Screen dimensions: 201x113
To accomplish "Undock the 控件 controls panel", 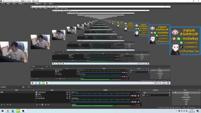I will tap(199, 90).
